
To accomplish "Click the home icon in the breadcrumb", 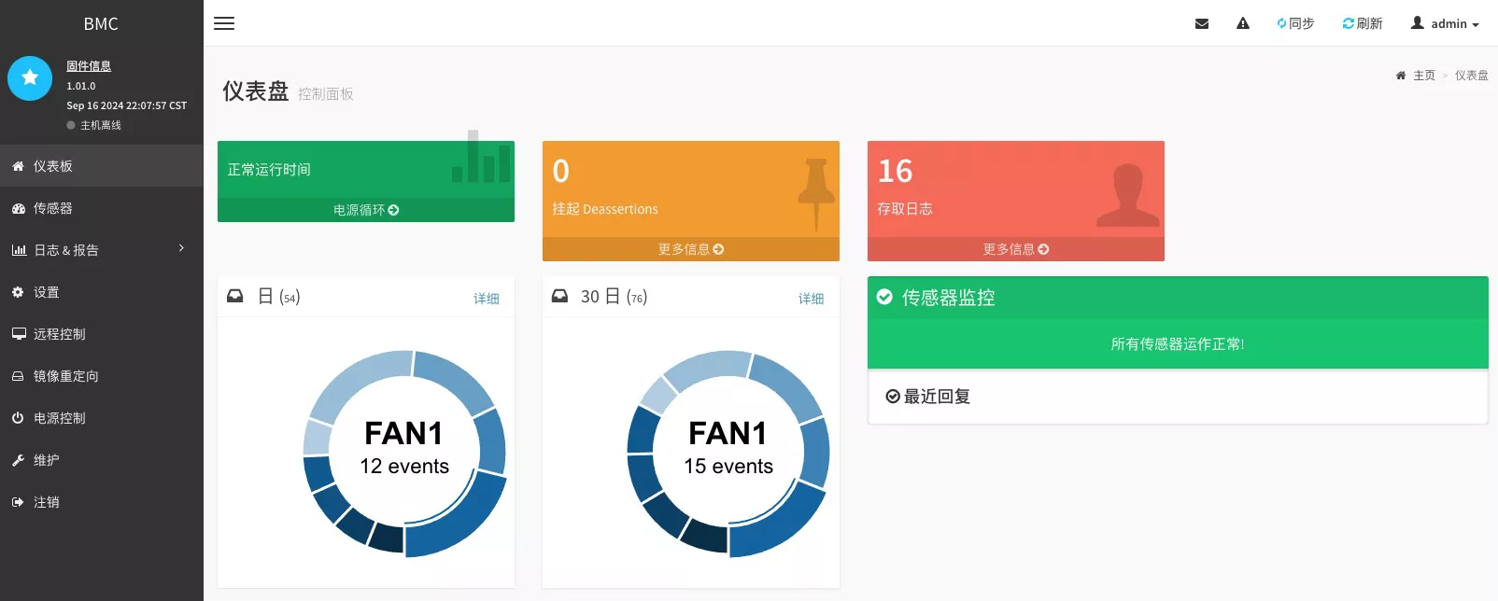I will [x=1401, y=76].
